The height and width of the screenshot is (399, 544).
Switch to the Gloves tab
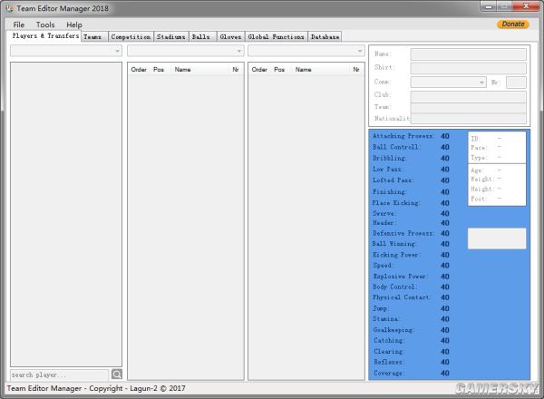click(230, 36)
